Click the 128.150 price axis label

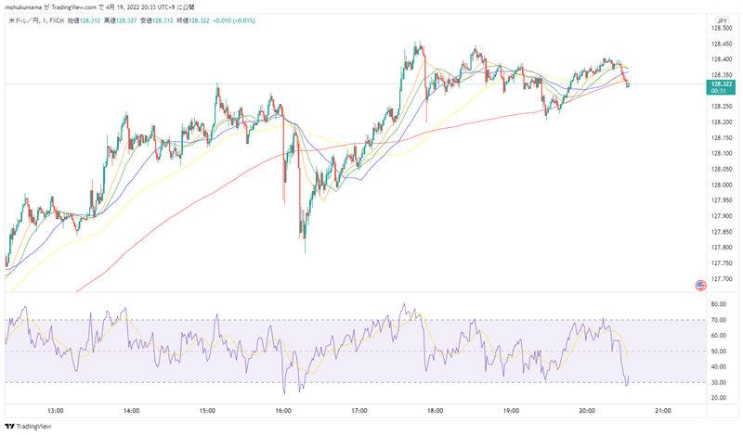[722, 138]
